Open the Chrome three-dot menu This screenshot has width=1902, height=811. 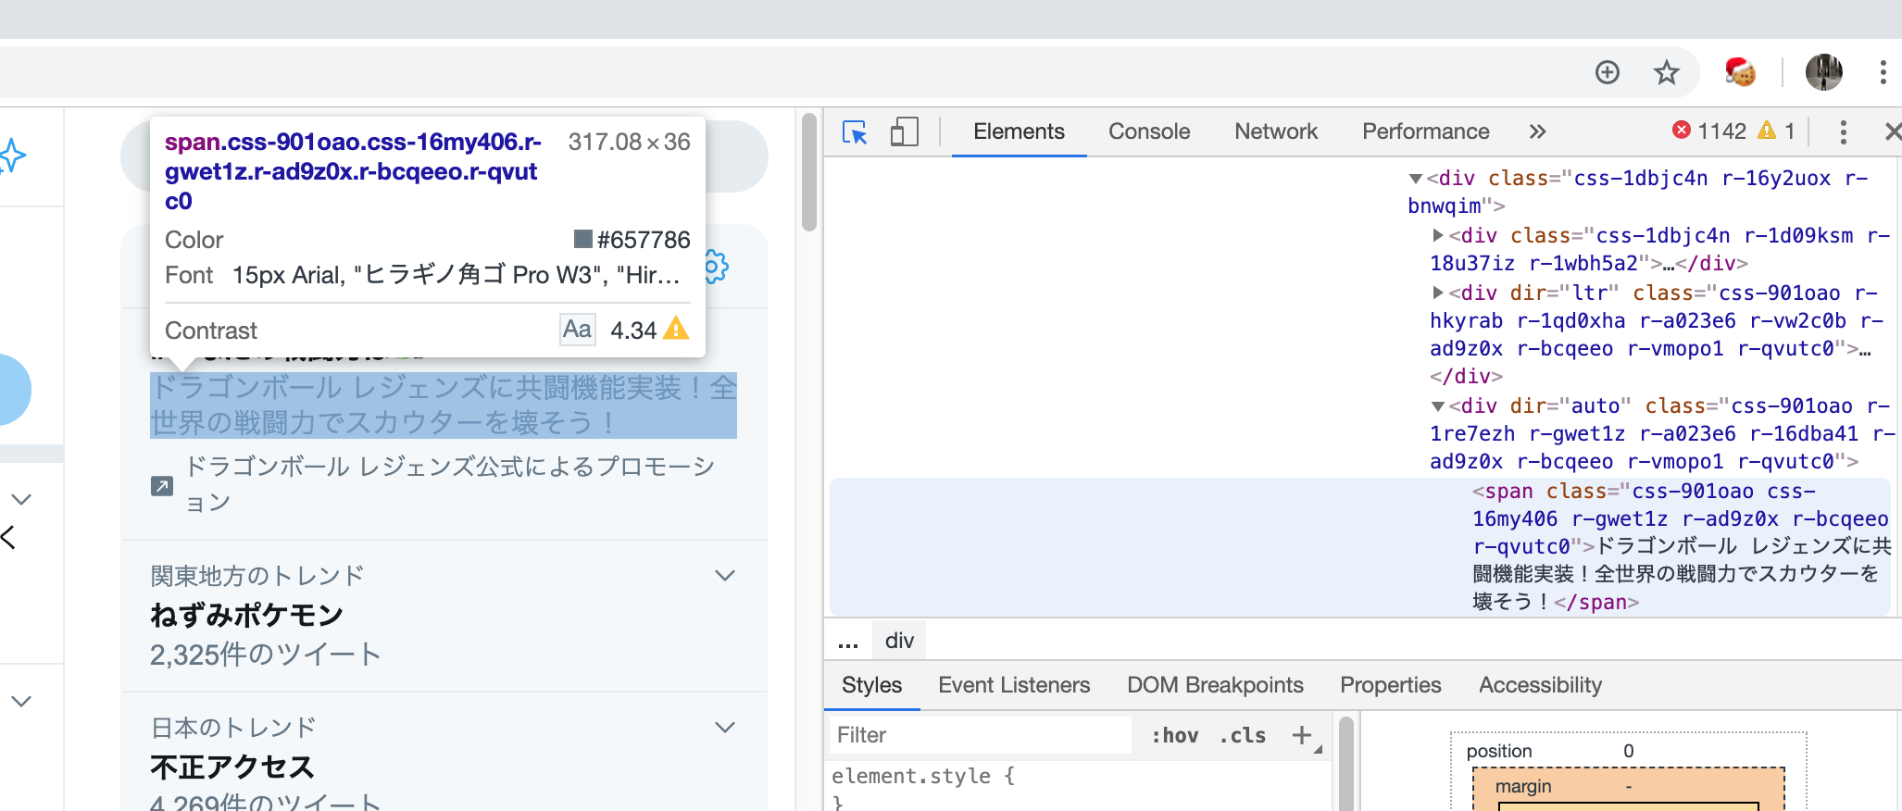point(1883,72)
